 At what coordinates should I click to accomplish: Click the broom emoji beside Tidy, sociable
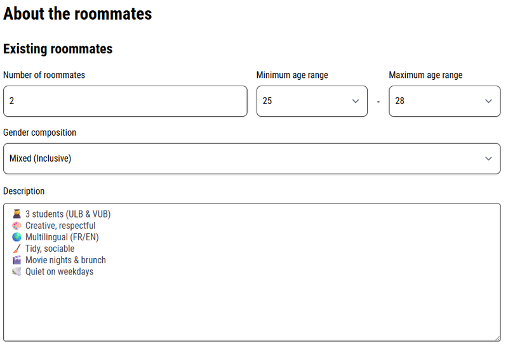(17, 249)
